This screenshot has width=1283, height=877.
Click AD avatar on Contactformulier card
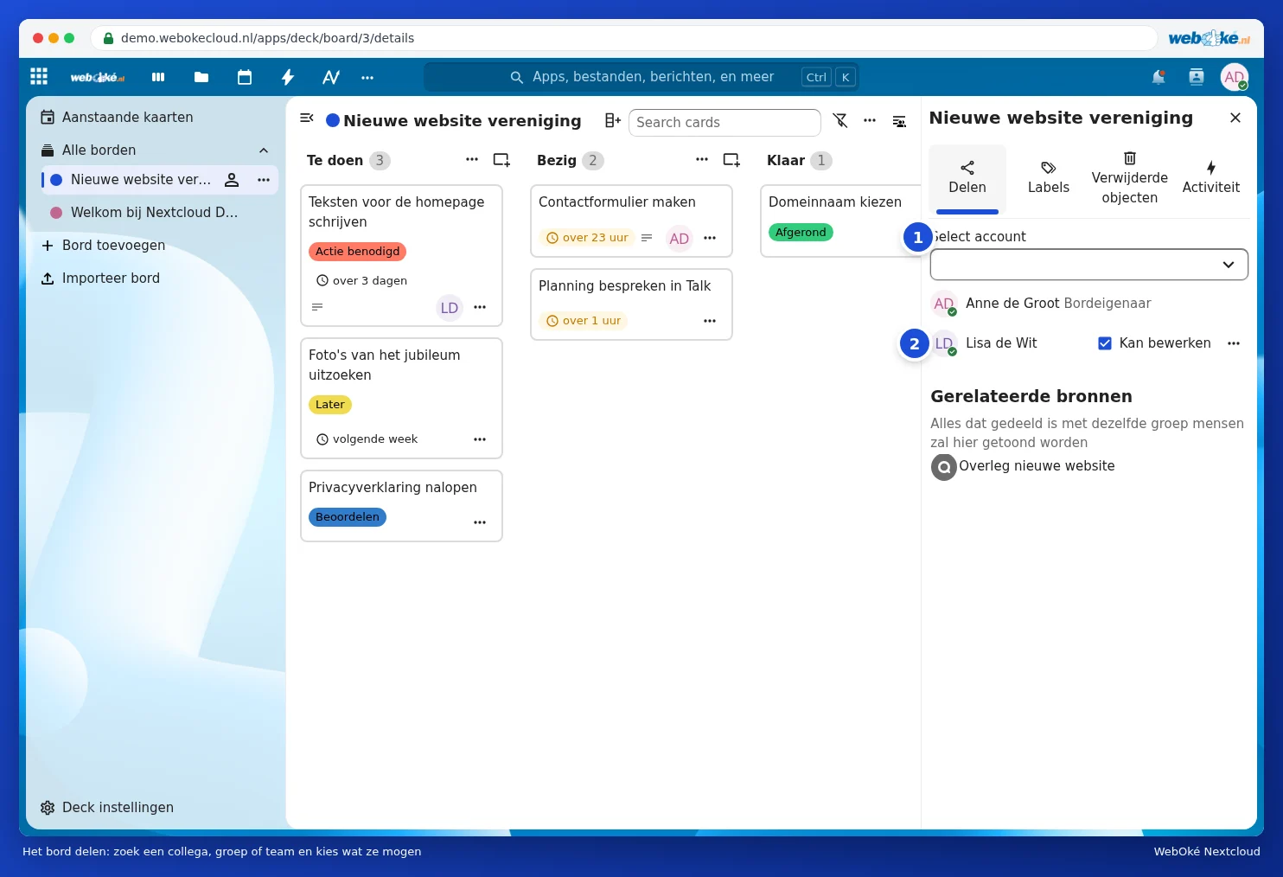click(x=680, y=239)
